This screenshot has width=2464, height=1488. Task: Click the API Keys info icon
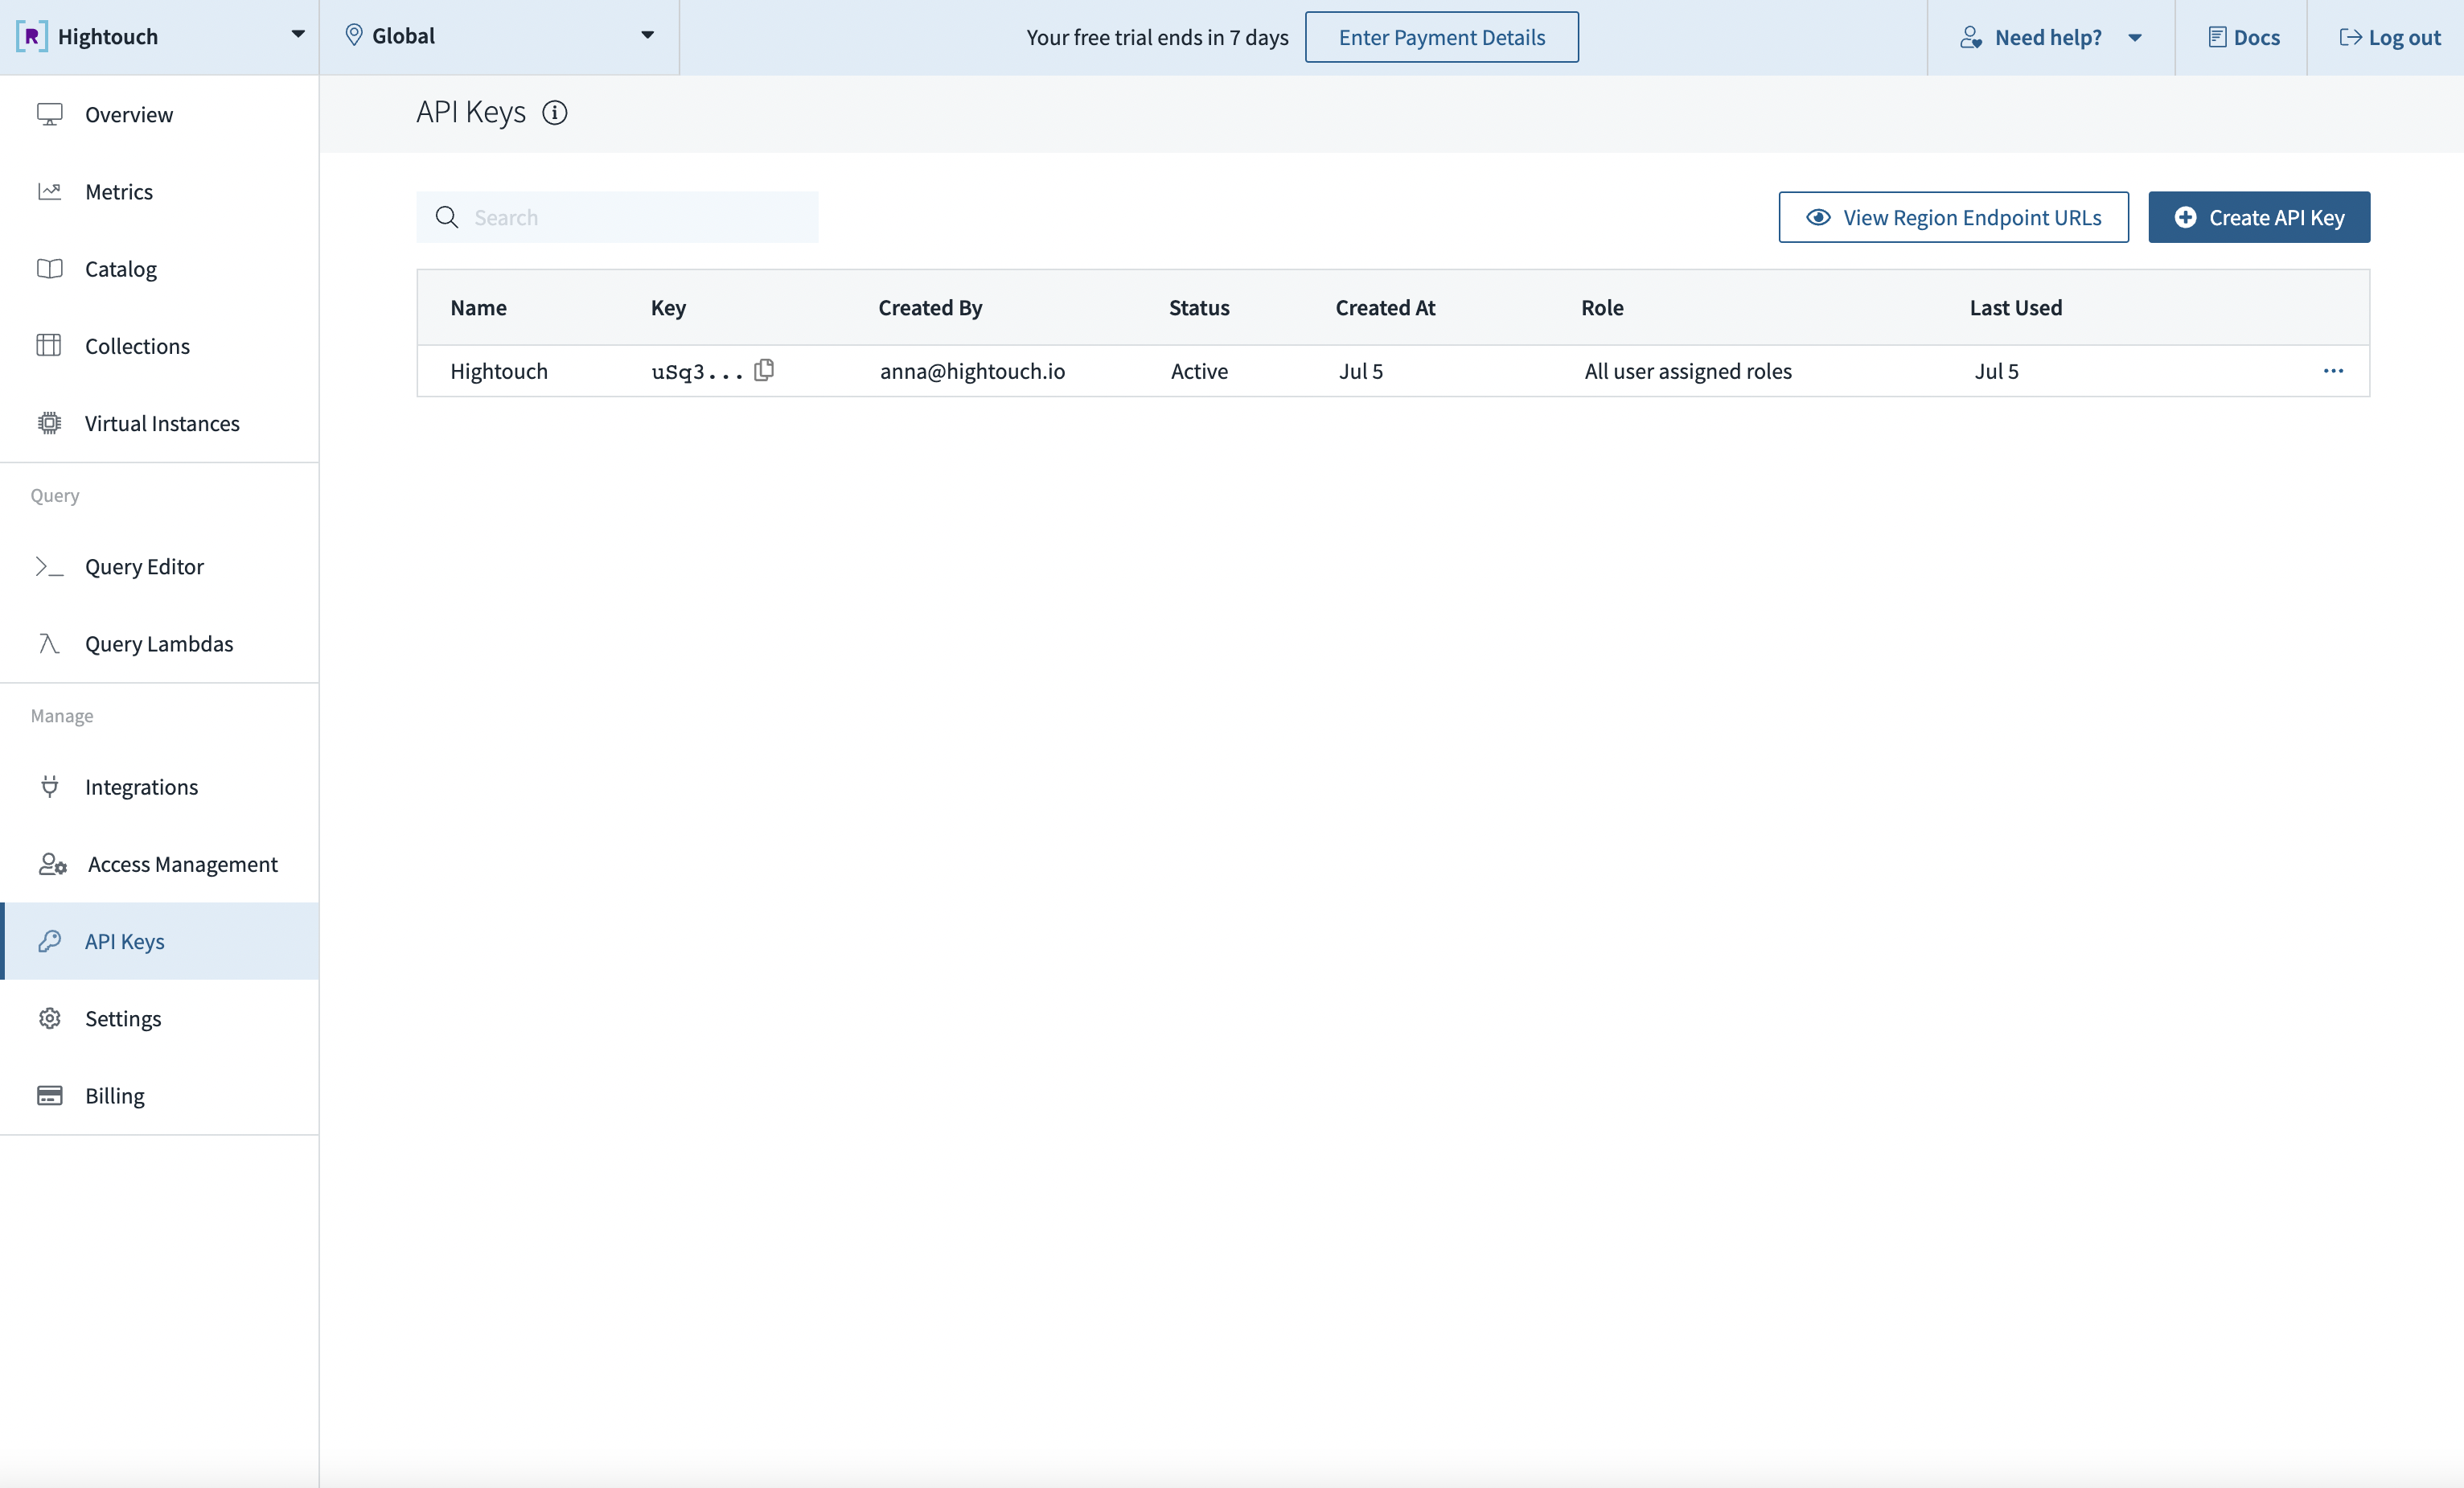tap(554, 112)
